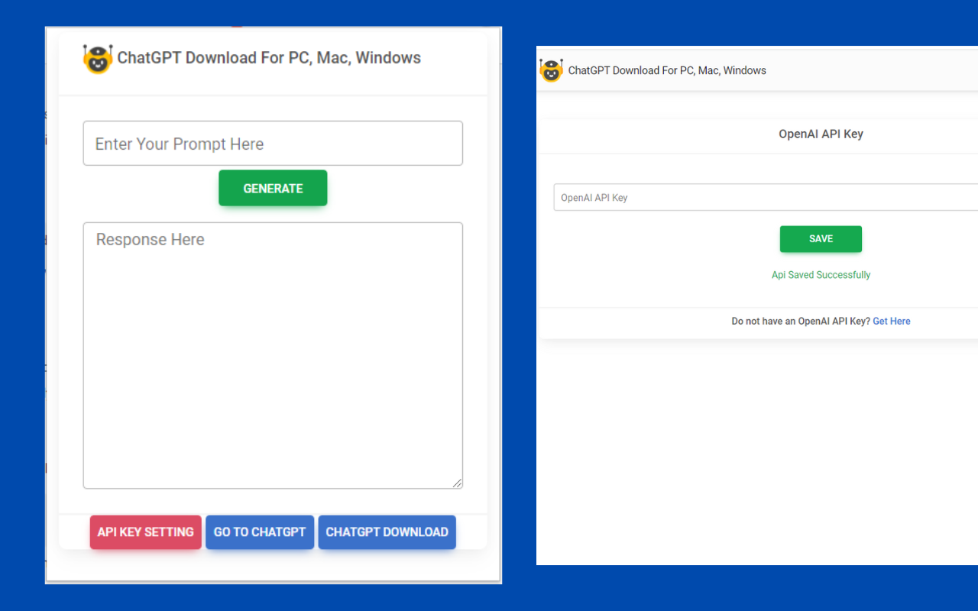Screen dimensions: 978x611
Task: Grab the resize handle of the response box
Action: tap(457, 483)
